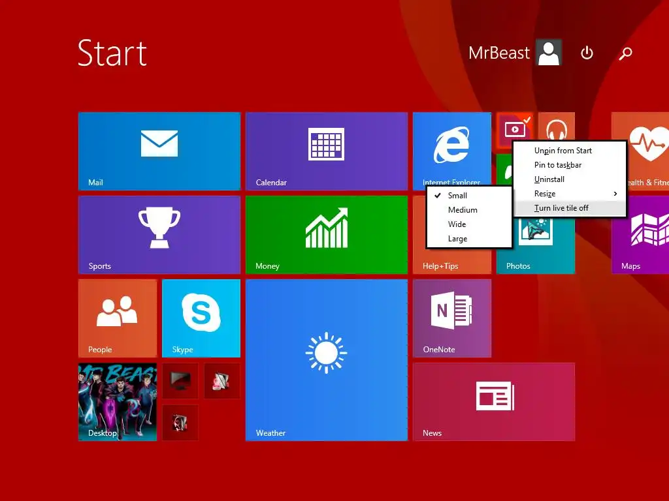Open the Money chart tile
669x501 pixels.
click(x=327, y=234)
